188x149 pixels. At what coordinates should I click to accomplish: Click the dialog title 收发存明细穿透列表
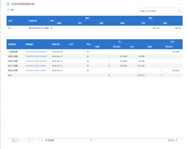click(x=23, y=4)
